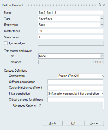This screenshot has width=108, height=130.
Task: Open the Type dropdown showing Face-Face
Action: coord(102,18)
